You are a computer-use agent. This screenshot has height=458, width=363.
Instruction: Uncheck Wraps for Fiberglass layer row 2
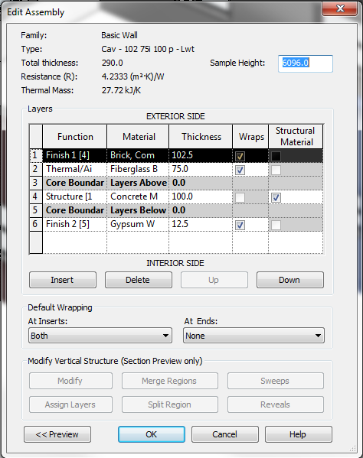240,170
